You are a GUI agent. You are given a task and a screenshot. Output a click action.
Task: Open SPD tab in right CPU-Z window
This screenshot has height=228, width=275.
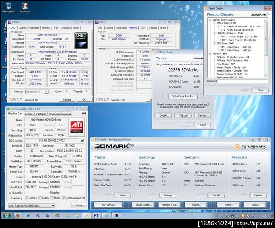pyautogui.click(x=143, y=28)
